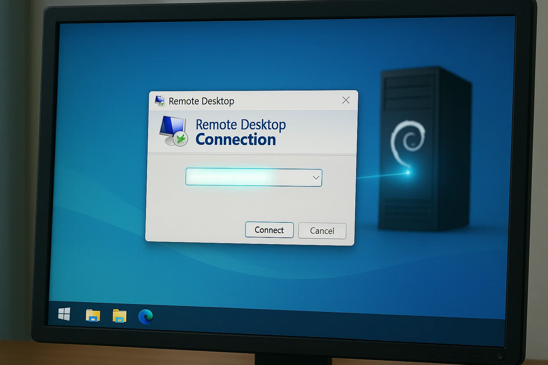Click the Cancel button
The width and height of the screenshot is (548, 365).
coord(322,231)
